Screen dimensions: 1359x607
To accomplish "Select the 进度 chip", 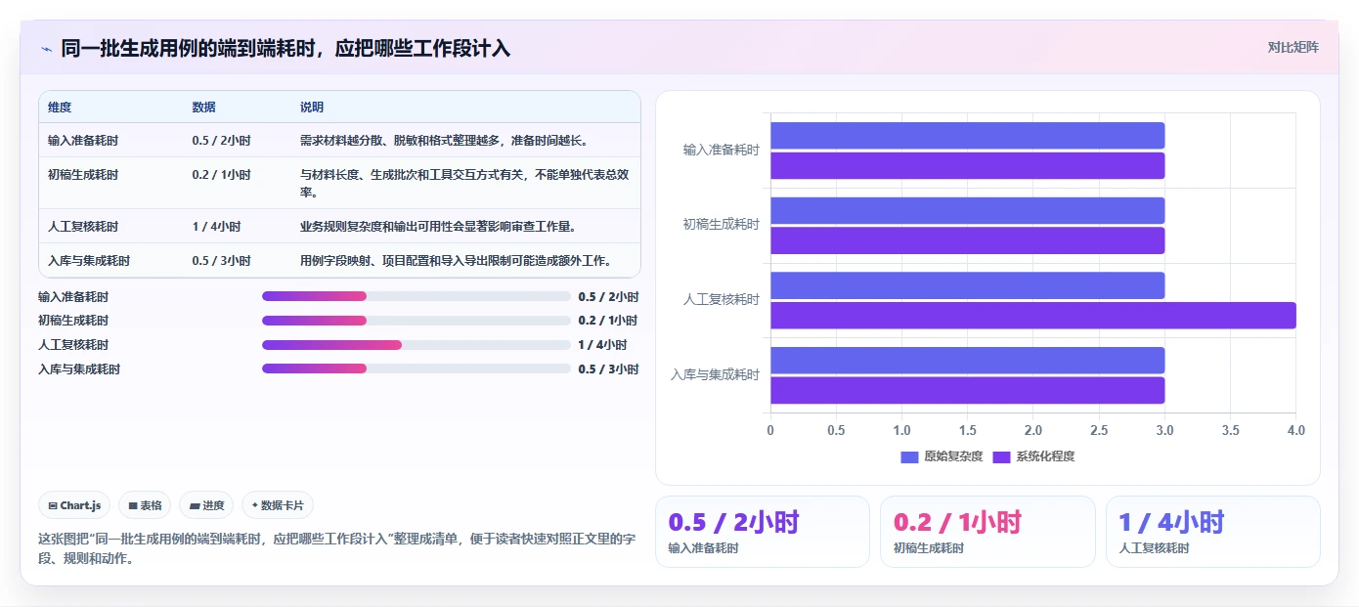I will point(206,505).
